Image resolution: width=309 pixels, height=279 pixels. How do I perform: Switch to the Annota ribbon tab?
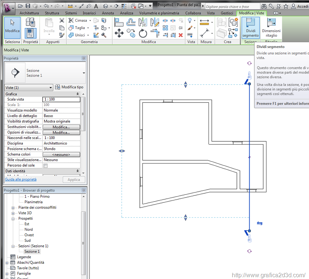coord(108,13)
